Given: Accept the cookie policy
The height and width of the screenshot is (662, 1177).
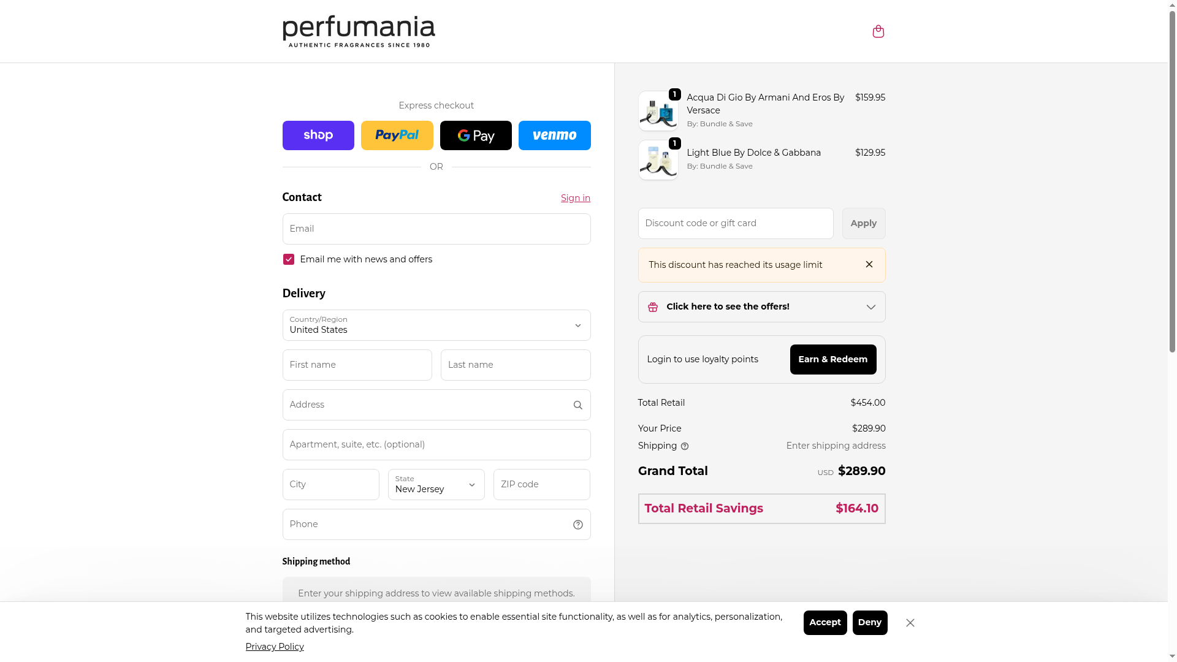Looking at the screenshot, I should (x=825, y=623).
